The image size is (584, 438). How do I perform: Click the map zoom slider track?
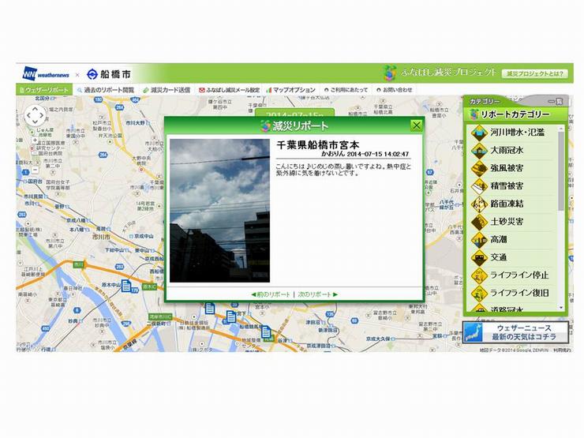35,155
